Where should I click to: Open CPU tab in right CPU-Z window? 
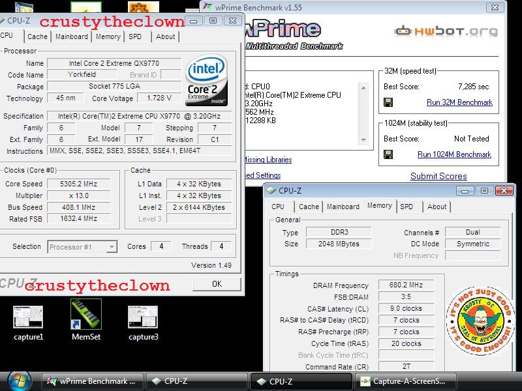[278, 207]
